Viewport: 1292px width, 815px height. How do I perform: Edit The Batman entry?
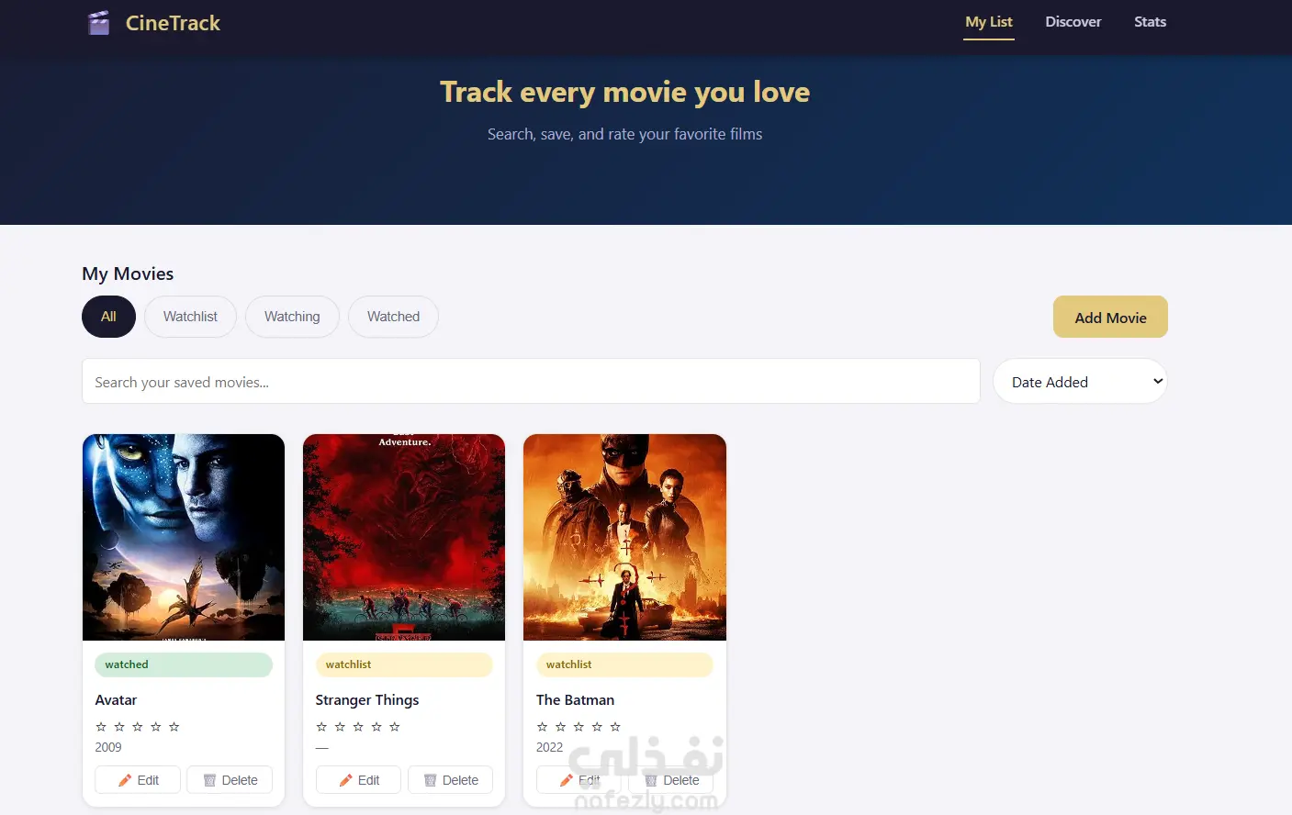point(579,780)
